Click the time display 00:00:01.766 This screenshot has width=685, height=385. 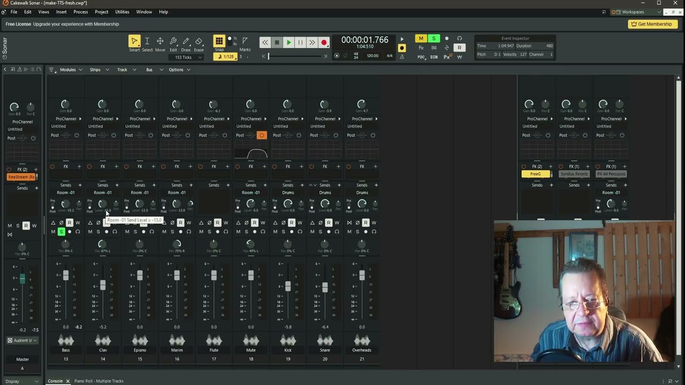[365, 40]
